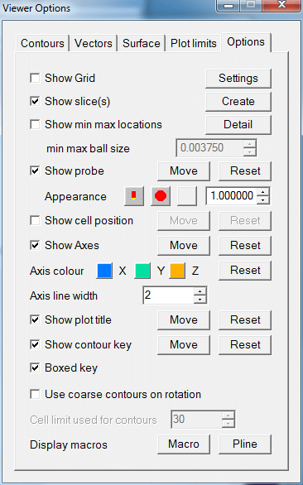The height and width of the screenshot is (485, 303).
Task: Toggle the Show Axes checkbox
Action: point(35,245)
